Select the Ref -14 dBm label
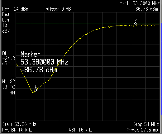The width and height of the screenshot is (162, 134). tap(15, 9)
